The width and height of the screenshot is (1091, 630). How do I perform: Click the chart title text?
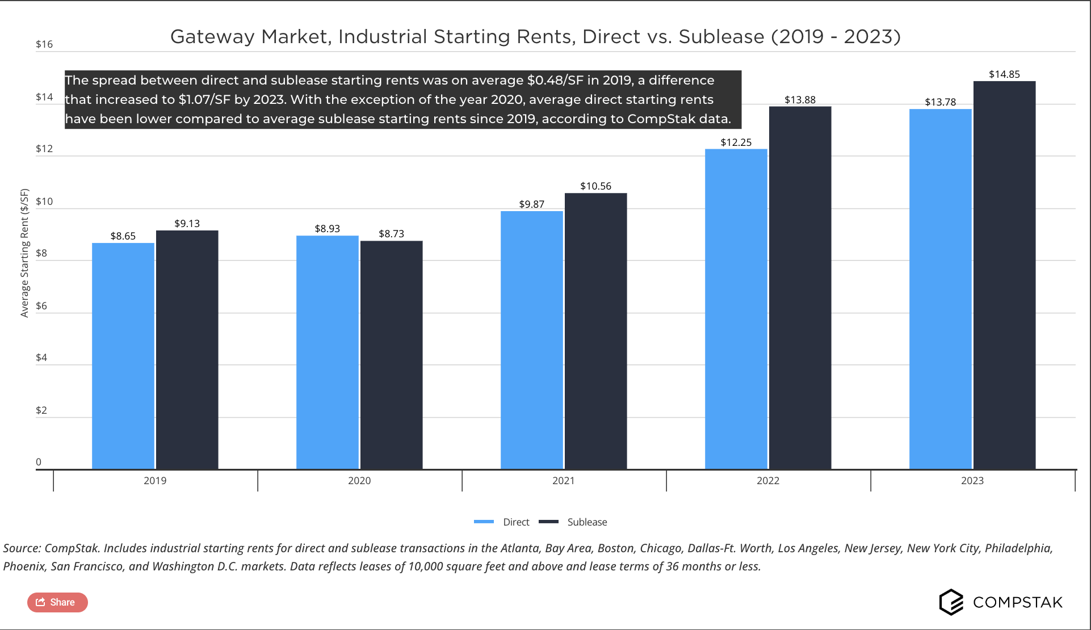(x=535, y=36)
